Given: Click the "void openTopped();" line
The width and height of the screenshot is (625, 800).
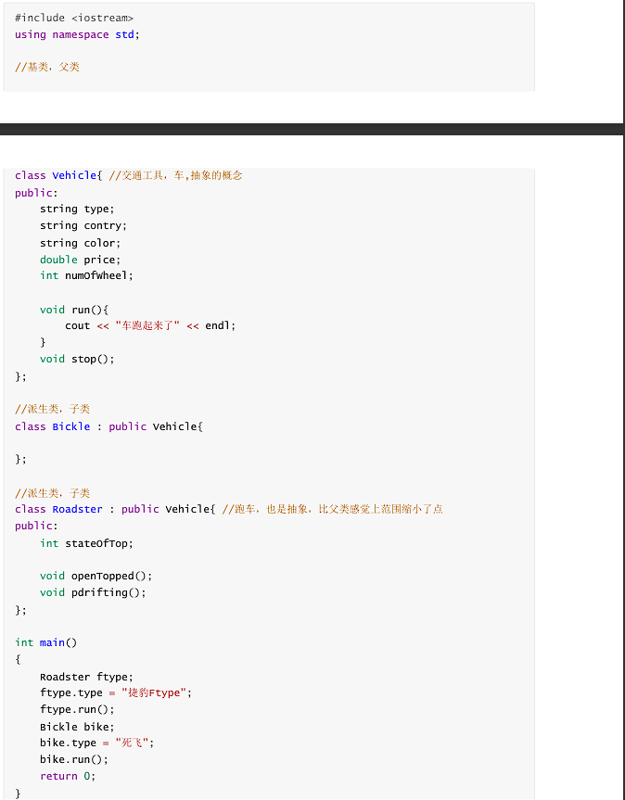Looking at the screenshot, I should tap(96, 576).
